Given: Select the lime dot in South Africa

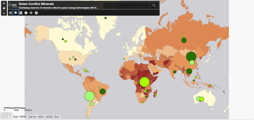Looking at the screenshot, I should [x=143, y=102].
